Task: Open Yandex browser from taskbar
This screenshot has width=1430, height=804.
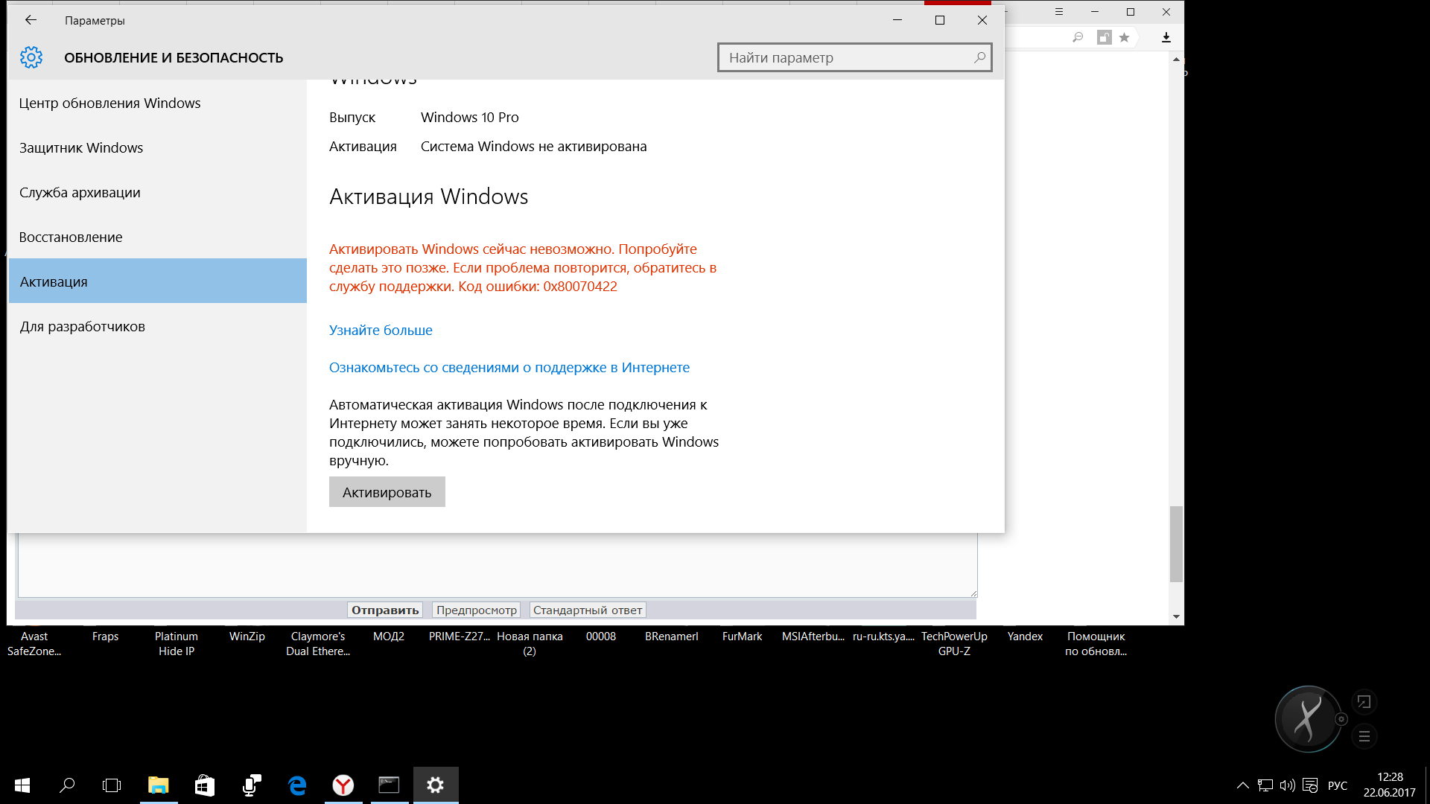Action: pos(343,785)
